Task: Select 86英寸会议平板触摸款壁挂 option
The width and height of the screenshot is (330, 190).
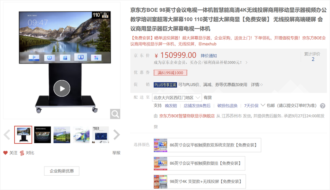Action: tap(199, 163)
